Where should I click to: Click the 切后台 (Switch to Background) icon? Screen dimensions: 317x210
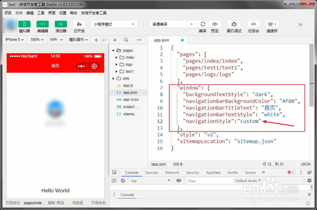(253, 24)
